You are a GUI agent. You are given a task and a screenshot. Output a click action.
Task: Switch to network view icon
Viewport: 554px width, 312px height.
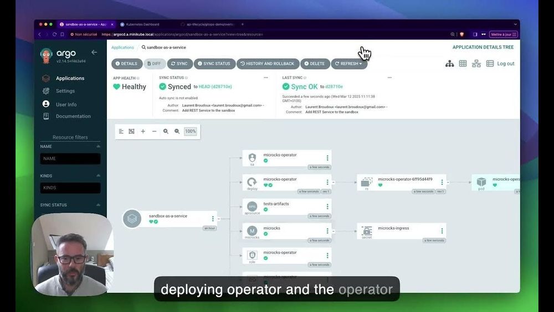pyautogui.click(x=476, y=64)
